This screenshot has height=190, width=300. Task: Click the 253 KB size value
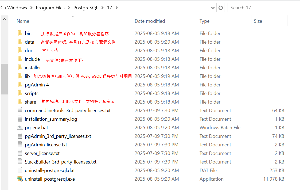click(x=277, y=170)
